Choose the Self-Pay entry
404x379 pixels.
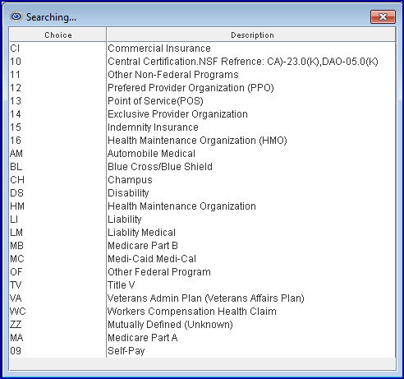click(203, 351)
